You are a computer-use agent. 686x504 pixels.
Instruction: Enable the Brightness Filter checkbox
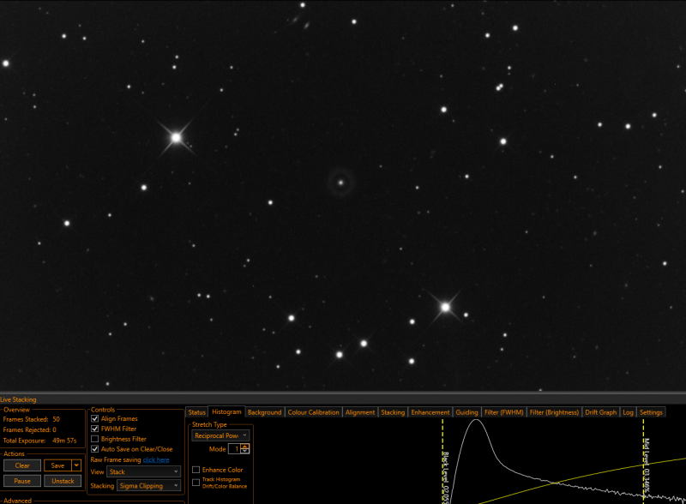click(94, 439)
